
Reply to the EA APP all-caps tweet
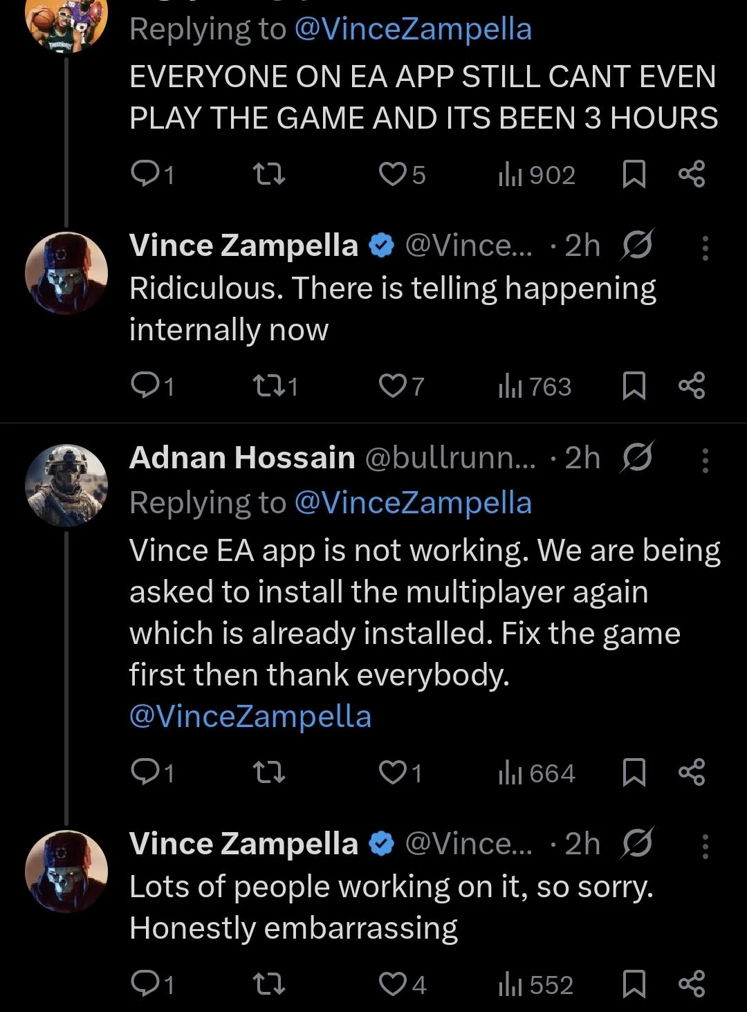tap(145, 174)
